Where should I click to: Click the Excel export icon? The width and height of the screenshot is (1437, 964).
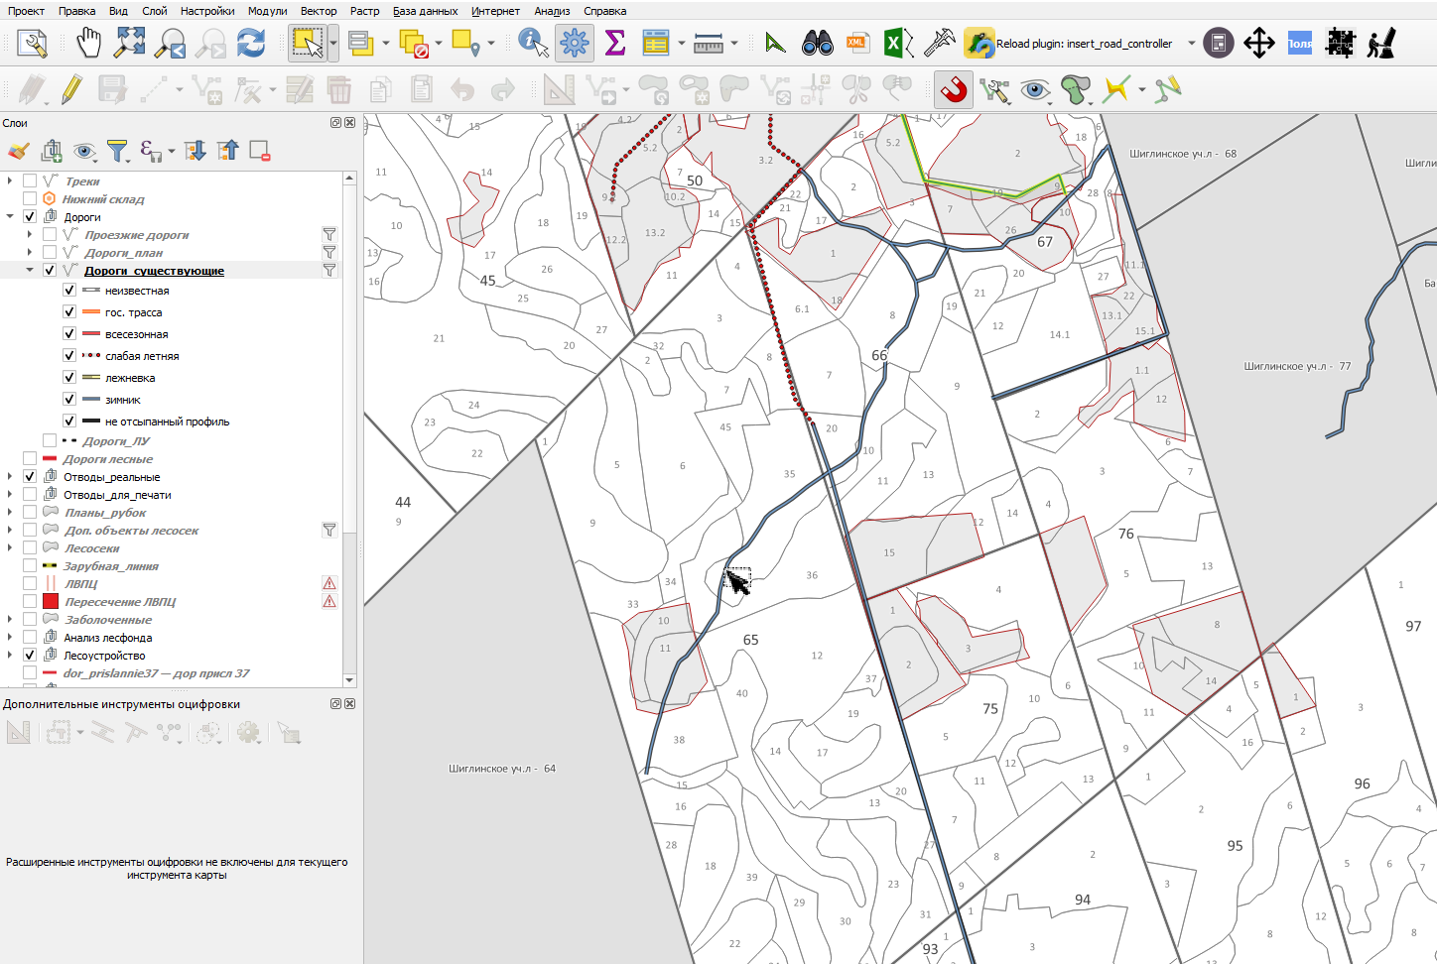click(897, 43)
